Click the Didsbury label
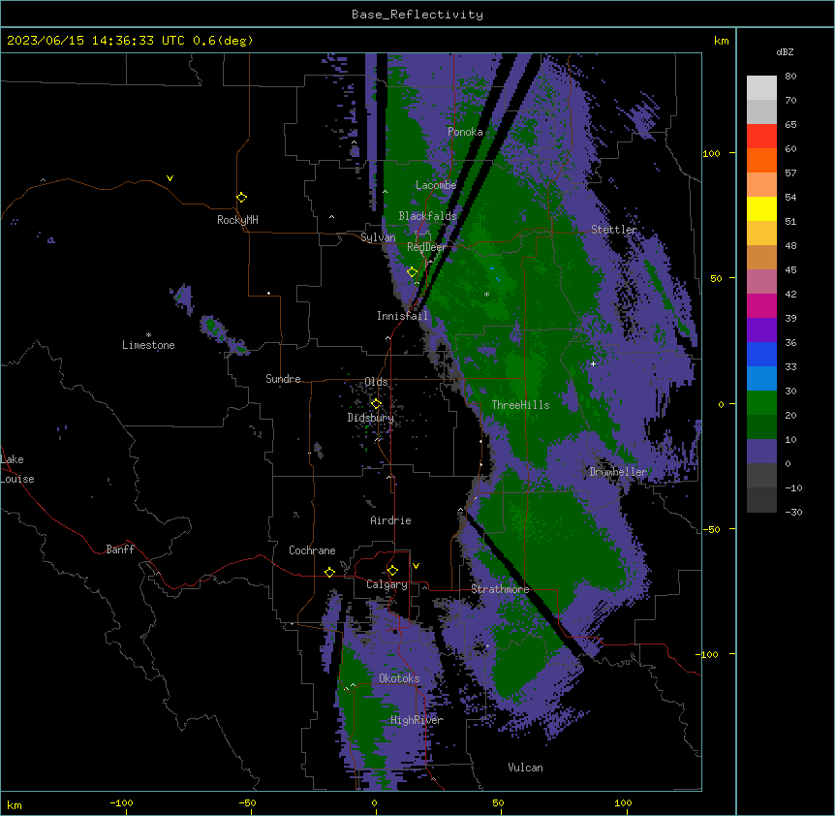Viewport: 835px width, 816px height. [x=371, y=418]
